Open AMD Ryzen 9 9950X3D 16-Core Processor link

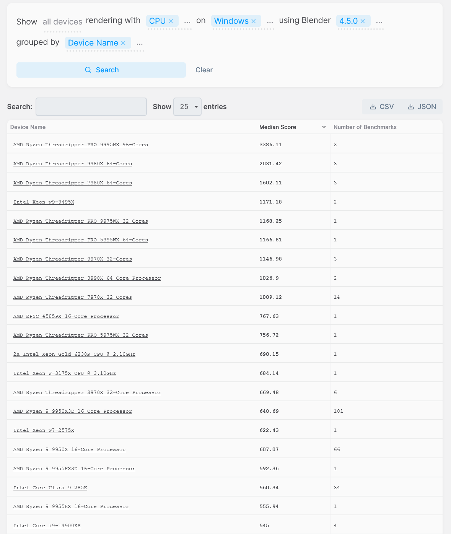tap(73, 411)
